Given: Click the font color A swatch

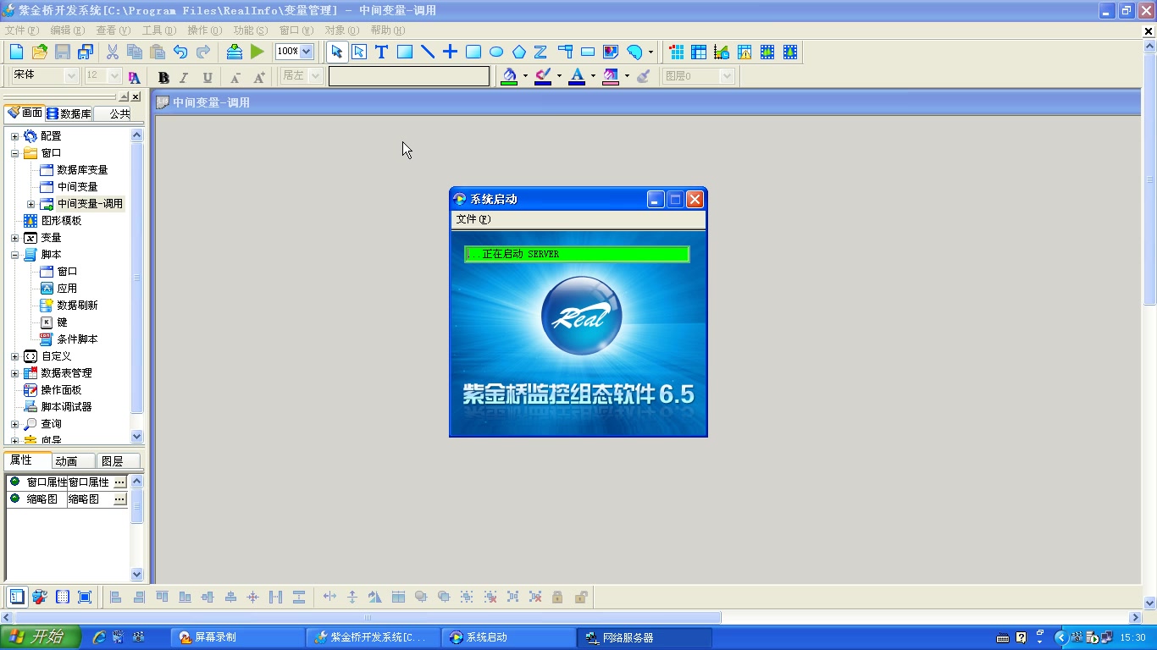Looking at the screenshot, I should [x=577, y=76].
